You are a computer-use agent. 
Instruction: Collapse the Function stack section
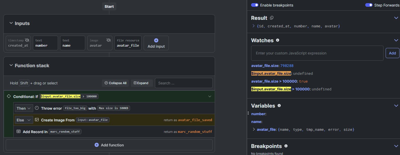(x=11, y=65)
